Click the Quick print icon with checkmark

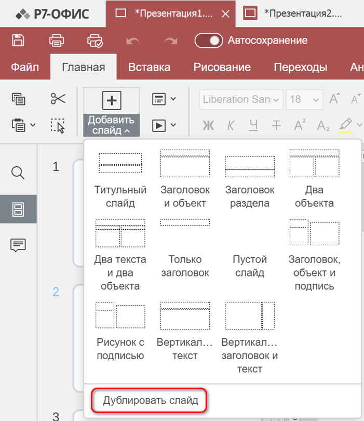point(95,41)
